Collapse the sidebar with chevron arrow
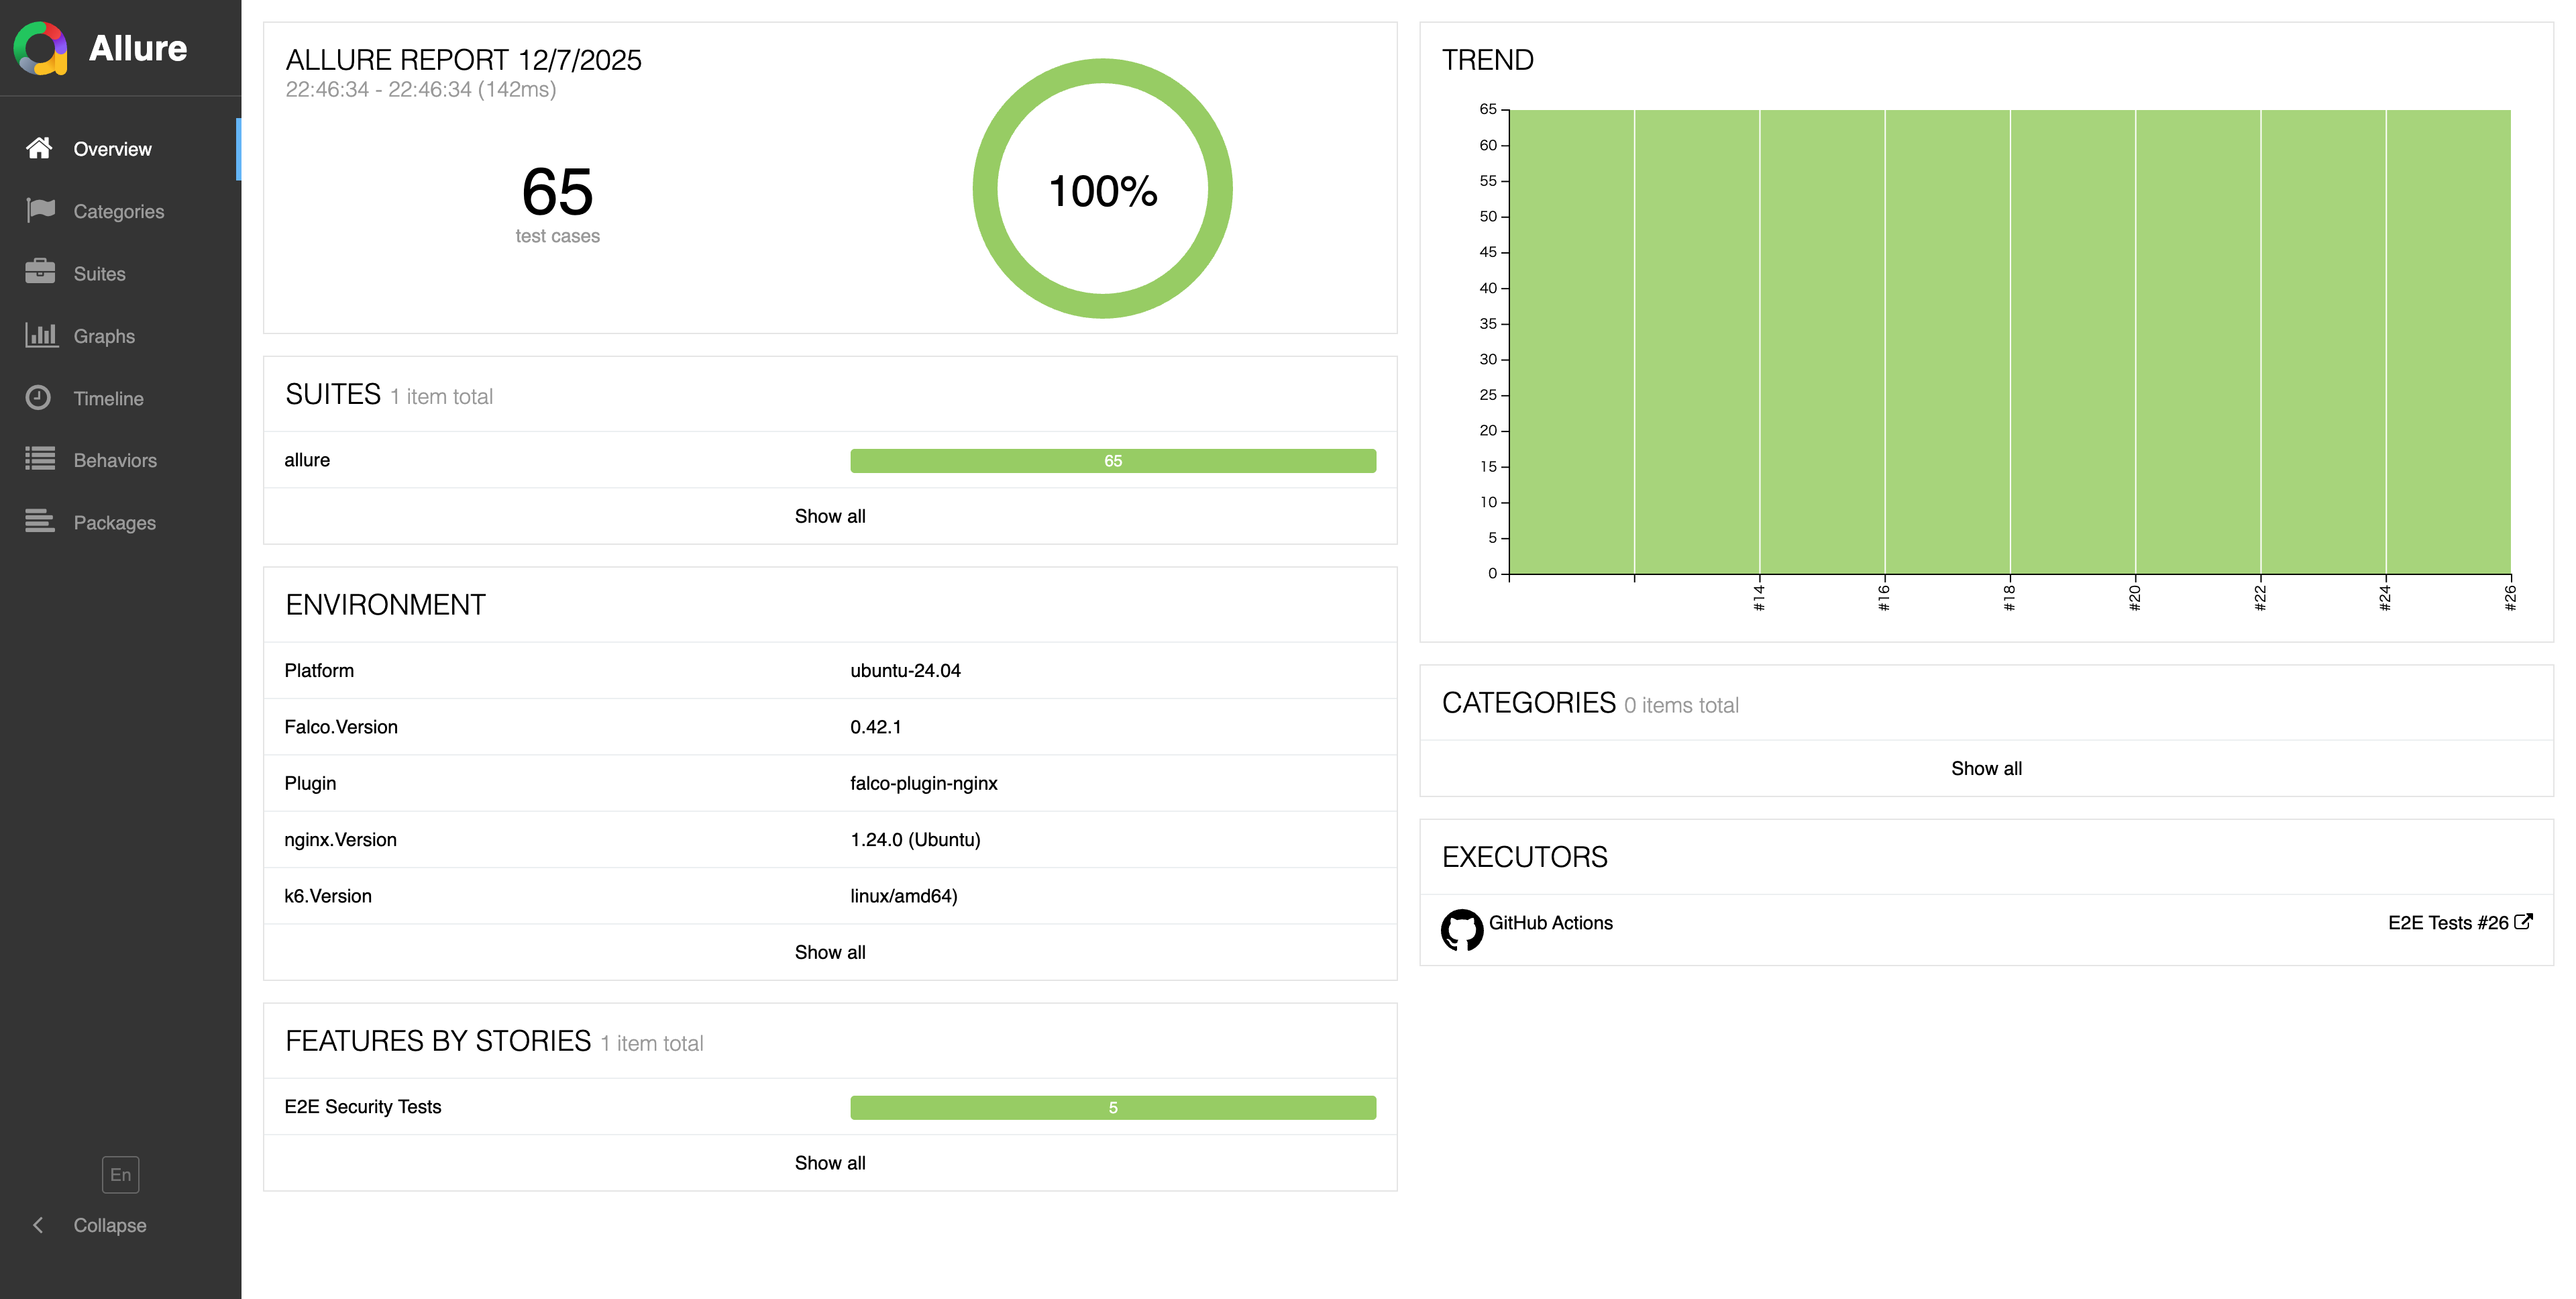This screenshot has width=2576, height=1299. [x=38, y=1225]
